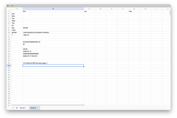
Task: Select column H header
Action: pos(145,9)
